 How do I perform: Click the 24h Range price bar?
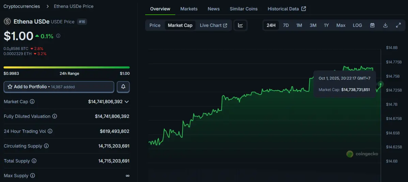pyautogui.click(x=66, y=67)
